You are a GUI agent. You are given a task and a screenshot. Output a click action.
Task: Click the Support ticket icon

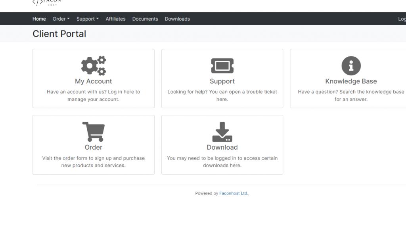222,65
